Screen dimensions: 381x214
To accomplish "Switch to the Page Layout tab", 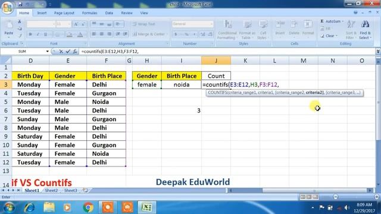I will pos(64,13).
